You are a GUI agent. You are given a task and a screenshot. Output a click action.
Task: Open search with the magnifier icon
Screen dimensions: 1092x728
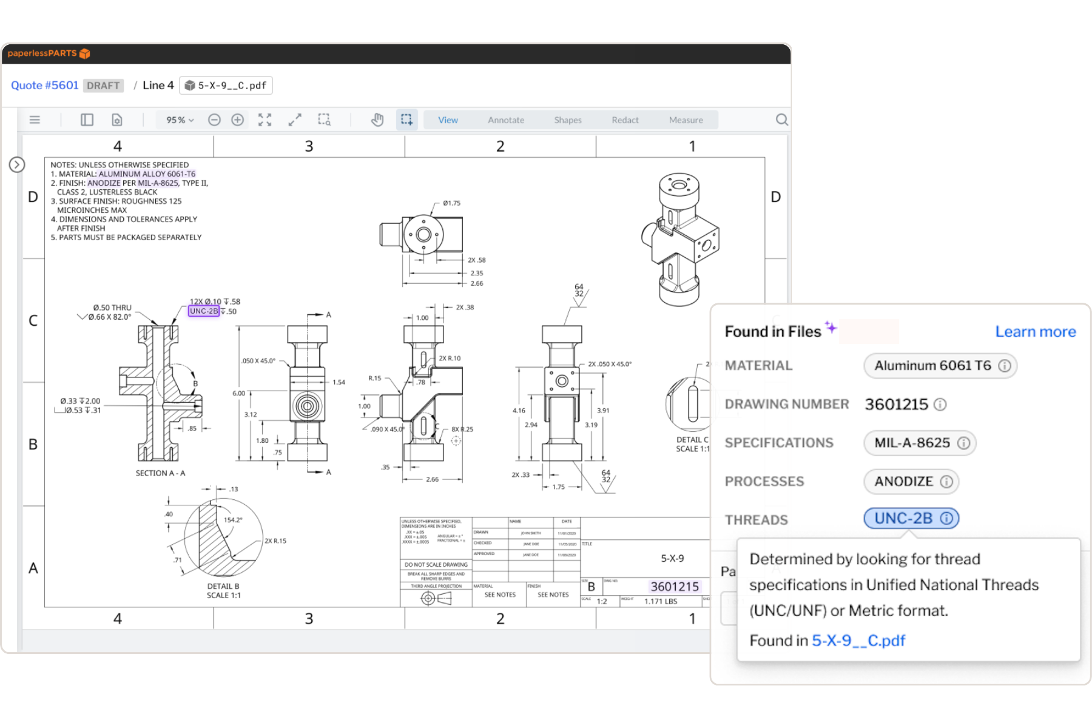pyautogui.click(x=782, y=120)
